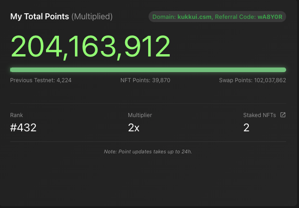Image resolution: width=299 pixels, height=208 pixels.
Task: Click the 'Staked NFTs' label
Action: 259,115
